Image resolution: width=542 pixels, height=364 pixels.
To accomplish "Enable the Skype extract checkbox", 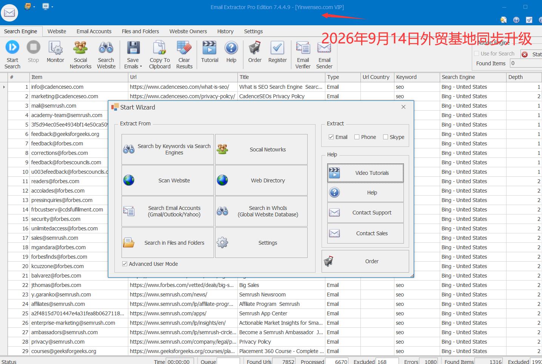I will click(x=385, y=137).
